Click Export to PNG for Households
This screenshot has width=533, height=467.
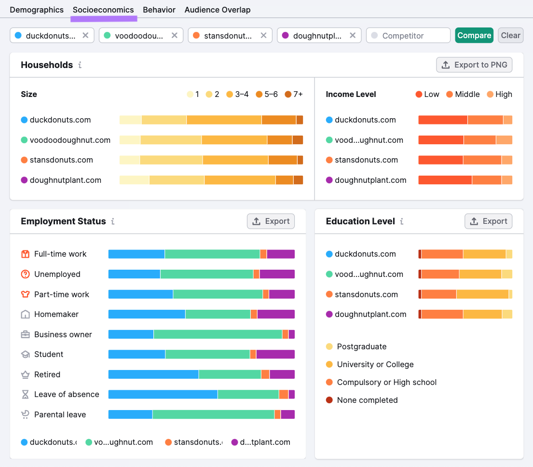coord(474,65)
